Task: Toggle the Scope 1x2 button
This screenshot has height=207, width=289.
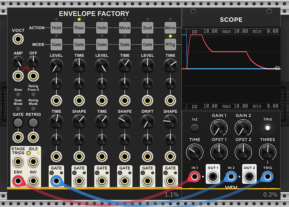Action: [195, 128]
